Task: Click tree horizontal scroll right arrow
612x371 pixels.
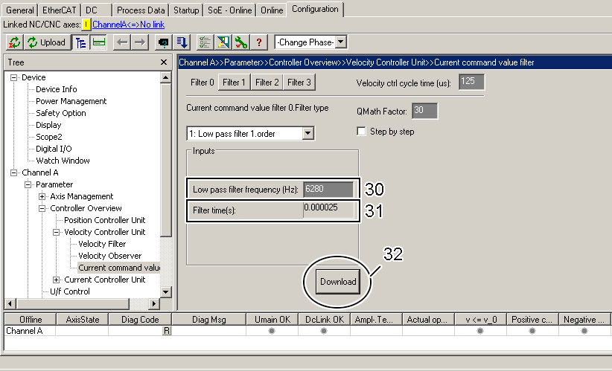Action: (x=155, y=303)
